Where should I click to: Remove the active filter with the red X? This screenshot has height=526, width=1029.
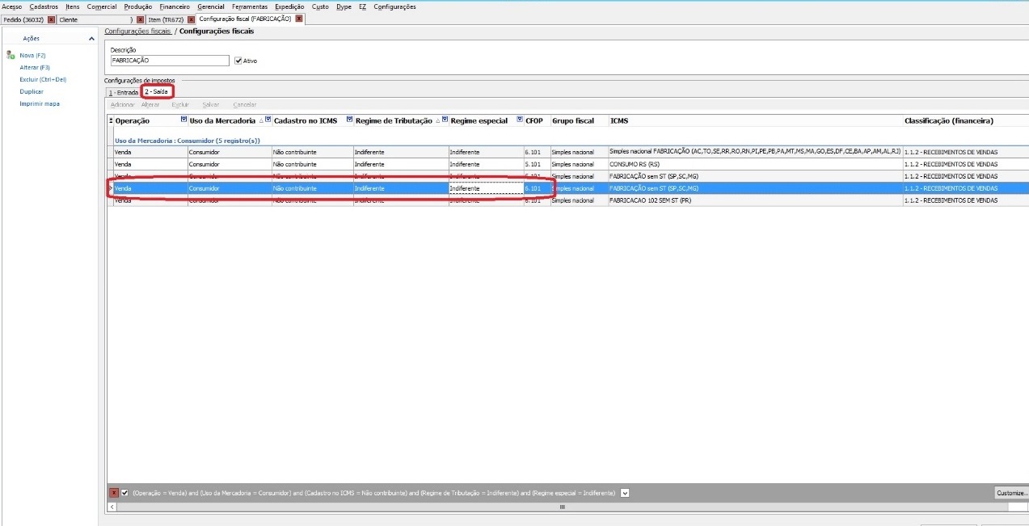point(114,493)
